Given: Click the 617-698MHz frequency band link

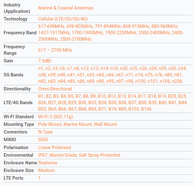Looking at the screenshot, I should click(x=51, y=26).
